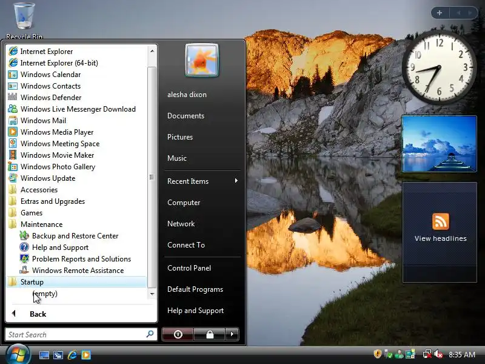The image size is (485, 364).
Task: Click View headlines in feed gadget
Action: point(441,238)
